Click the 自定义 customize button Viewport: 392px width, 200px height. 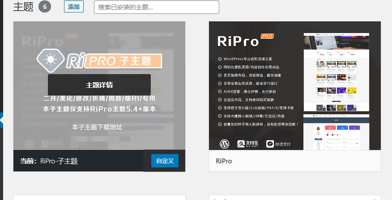[x=165, y=161]
